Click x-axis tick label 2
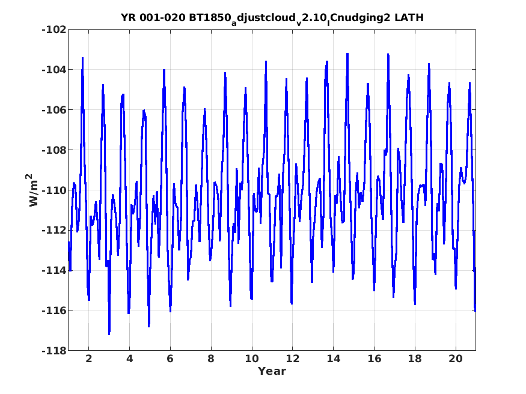526x394 pixels. point(88,359)
